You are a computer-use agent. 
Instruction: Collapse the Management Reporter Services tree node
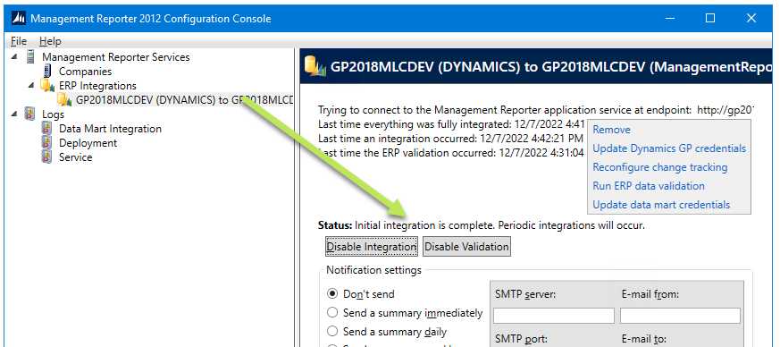click(x=14, y=56)
